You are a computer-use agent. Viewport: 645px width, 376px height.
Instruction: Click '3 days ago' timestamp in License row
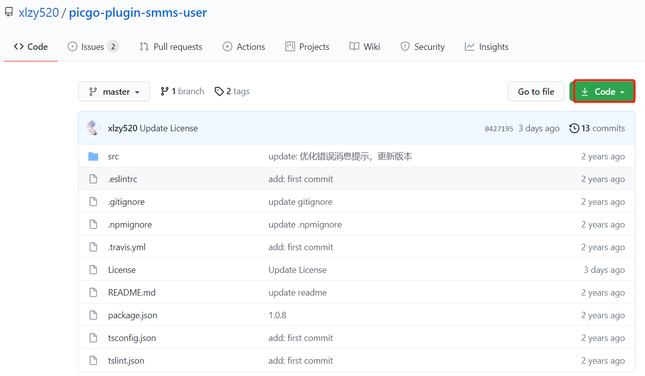coord(604,270)
